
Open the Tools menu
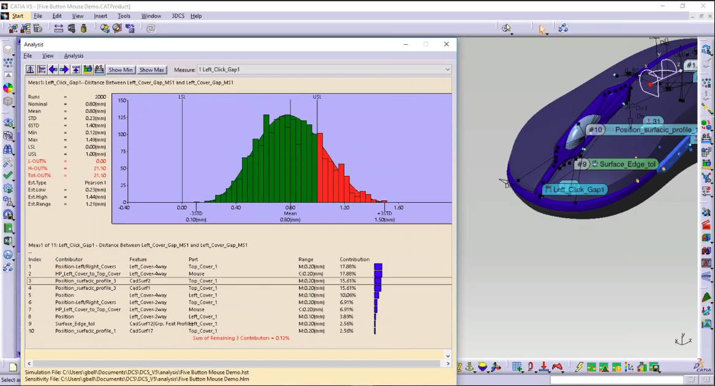point(124,16)
